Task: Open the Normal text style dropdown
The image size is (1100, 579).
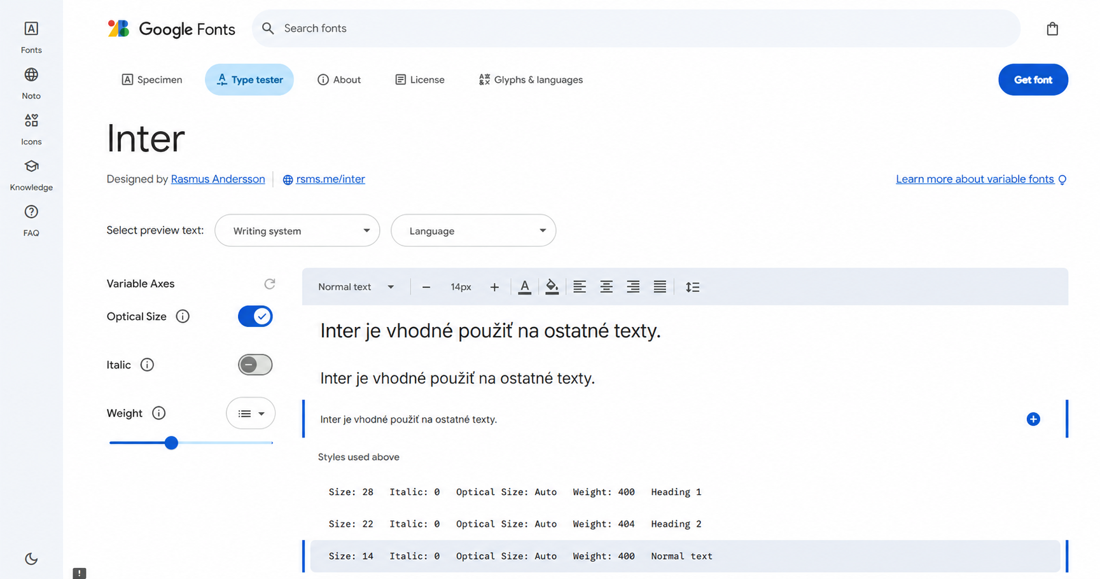Action: (x=356, y=287)
